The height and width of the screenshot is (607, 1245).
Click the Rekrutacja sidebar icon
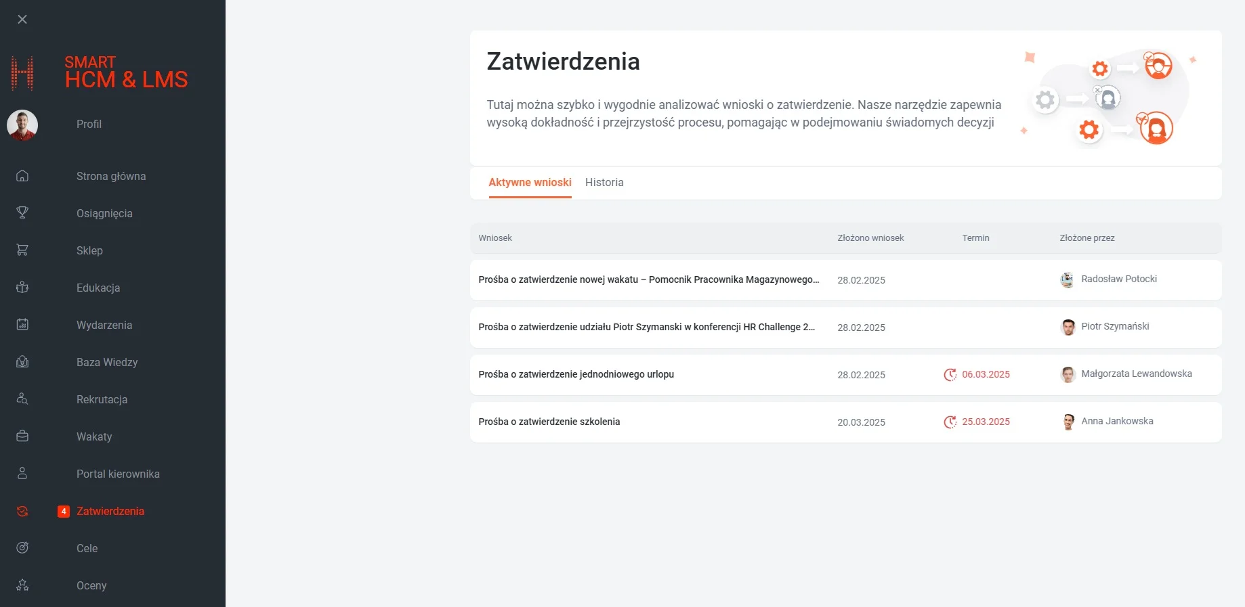tap(22, 399)
